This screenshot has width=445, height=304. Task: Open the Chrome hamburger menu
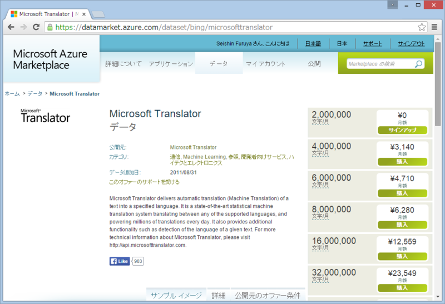point(434,27)
